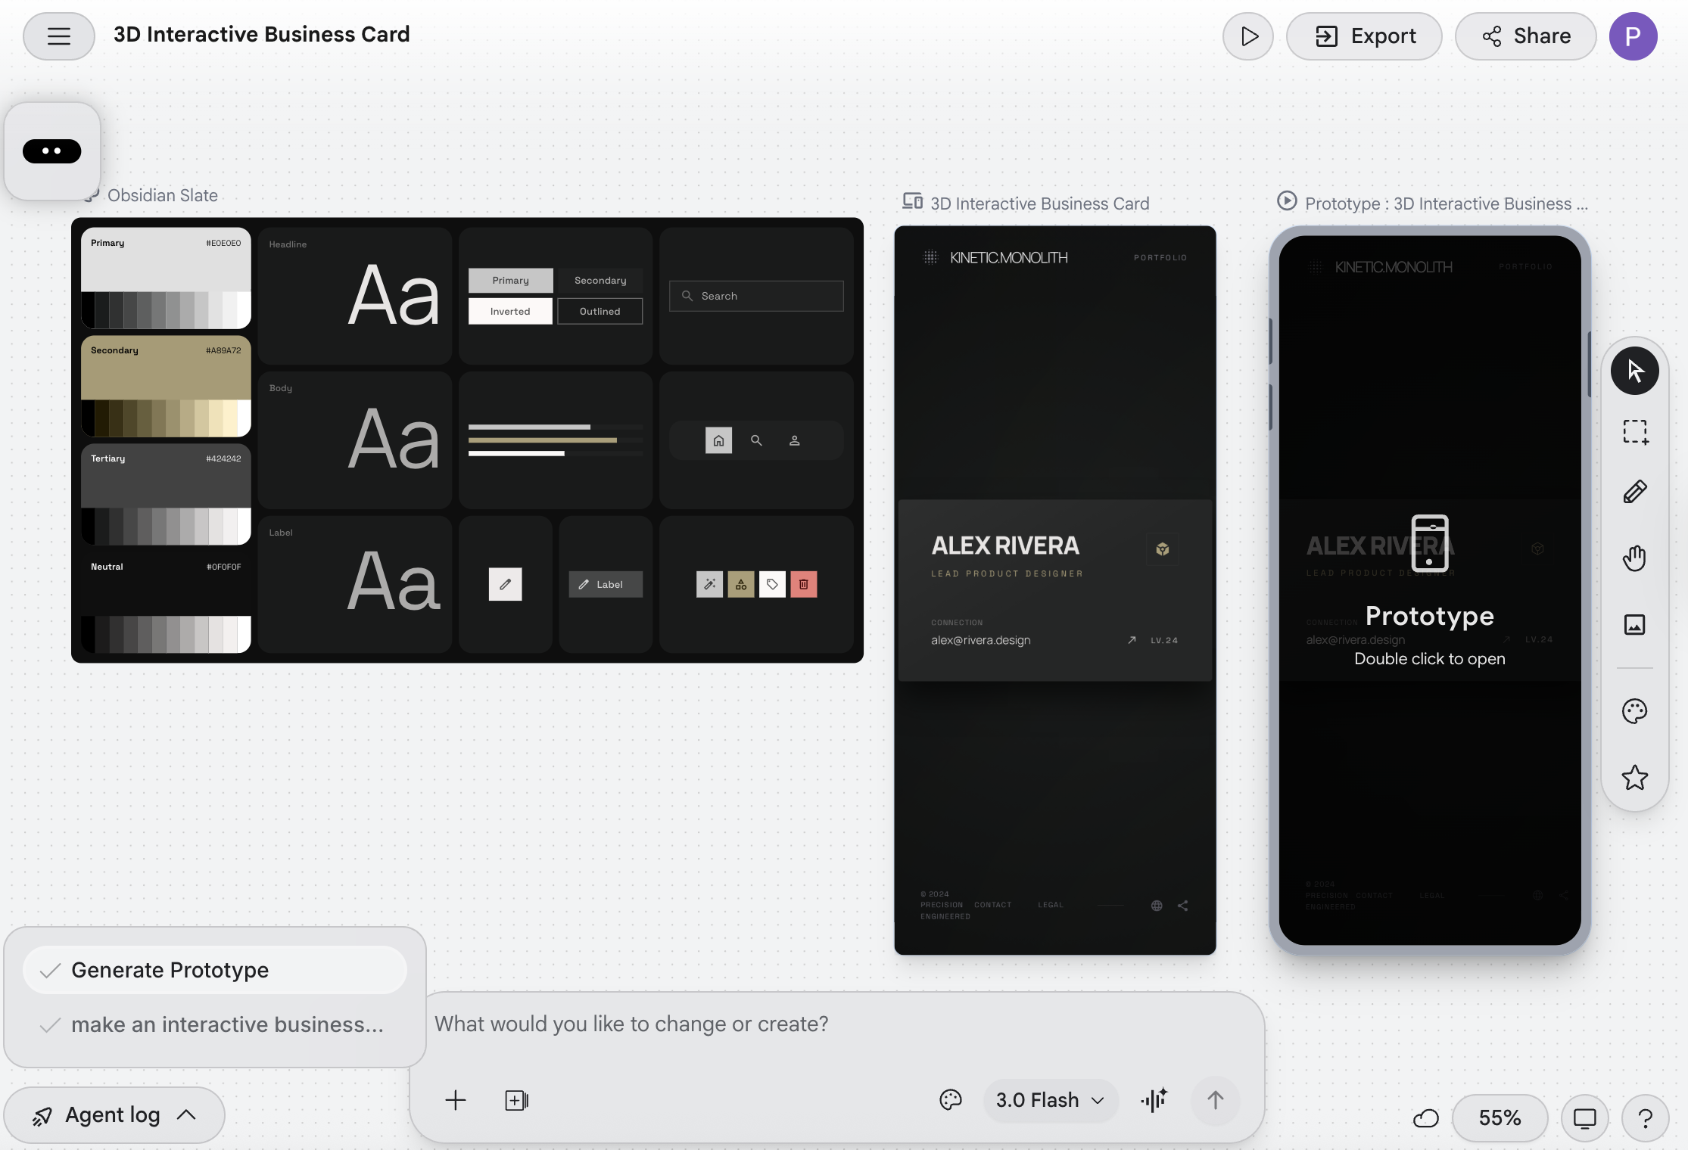1688x1150 pixels.
Task: Expand the 3.0 Flash model dropdown
Action: click(1050, 1100)
